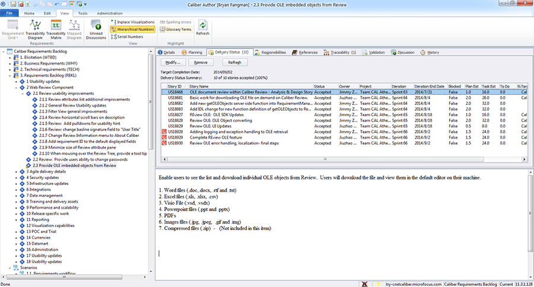Select 2.1.3 Filter View general improvements
Viewport: 534px width, 287px height.
(x=73, y=111)
